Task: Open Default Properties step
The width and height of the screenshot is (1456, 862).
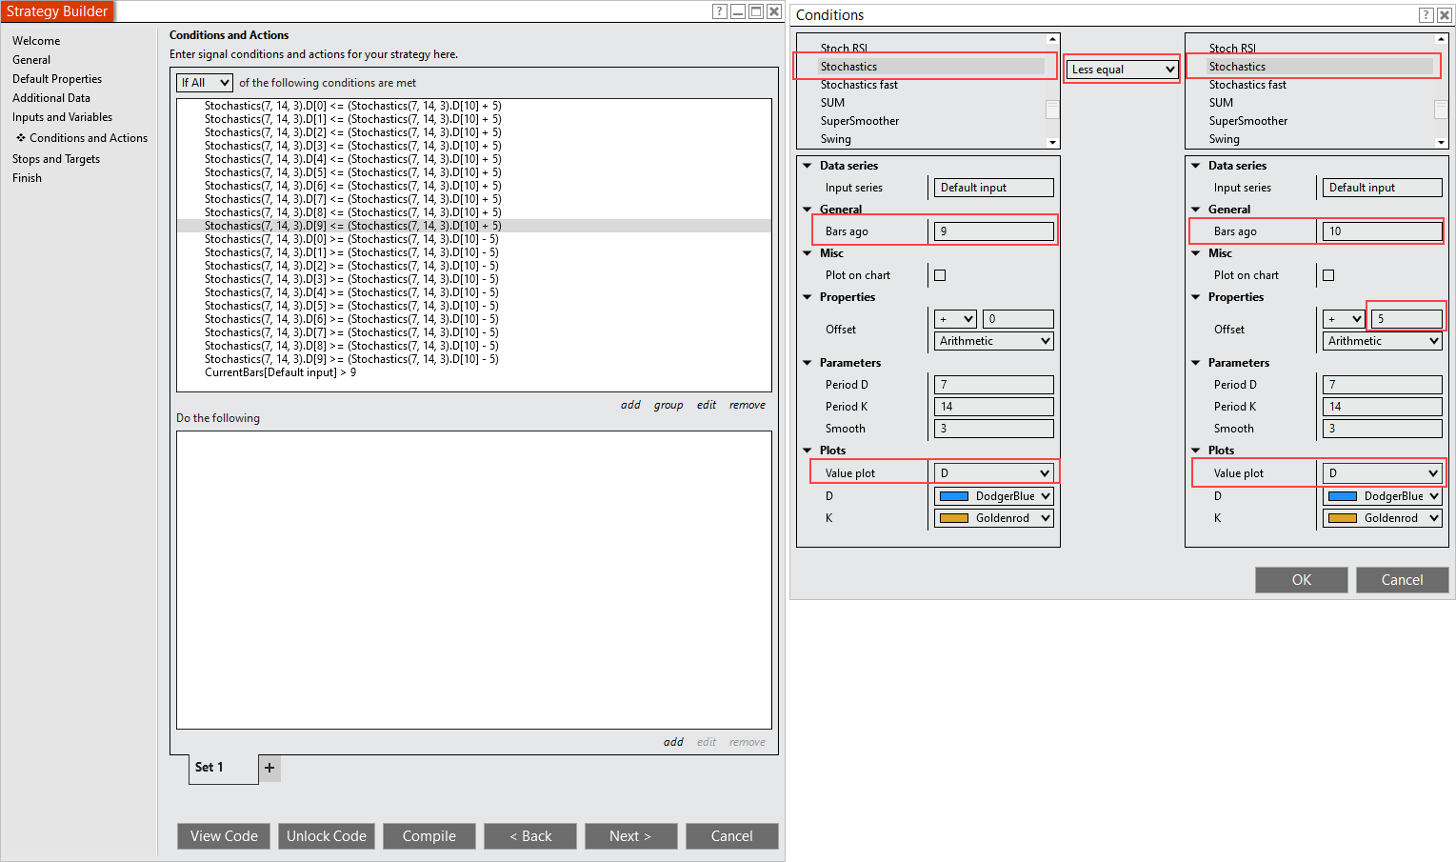Action: point(57,79)
